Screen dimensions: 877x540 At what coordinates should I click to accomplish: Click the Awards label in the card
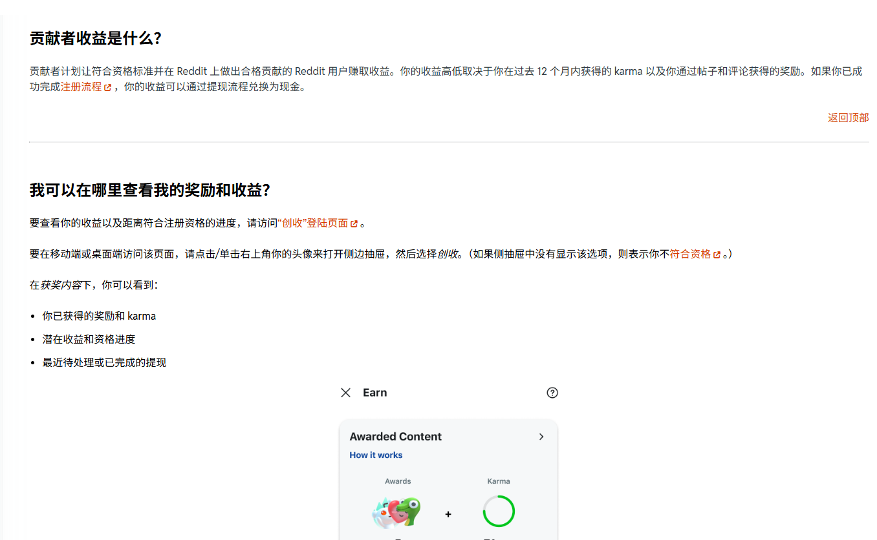(398, 481)
